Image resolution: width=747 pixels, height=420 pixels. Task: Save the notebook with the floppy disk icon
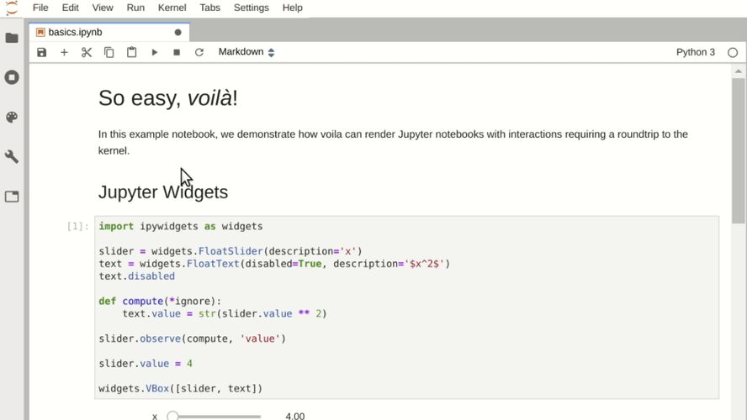[x=42, y=52]
